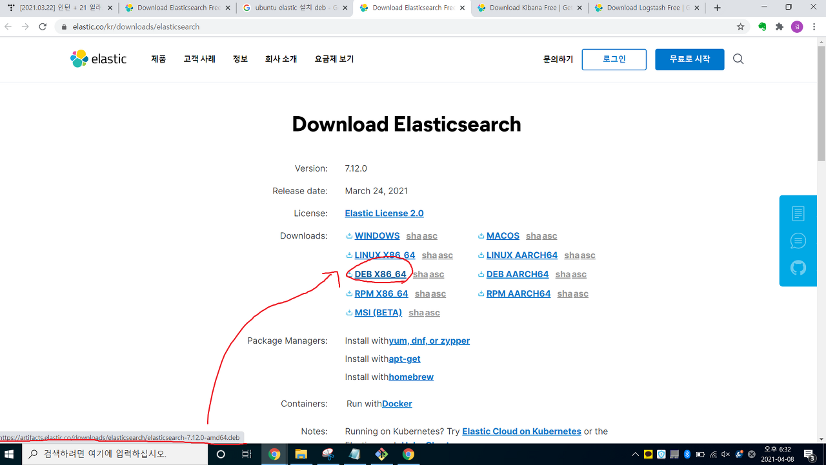The height and width of the screenshot is (465, 826).
Task: Show hidden system tray icons
Action: click(635, 454)
